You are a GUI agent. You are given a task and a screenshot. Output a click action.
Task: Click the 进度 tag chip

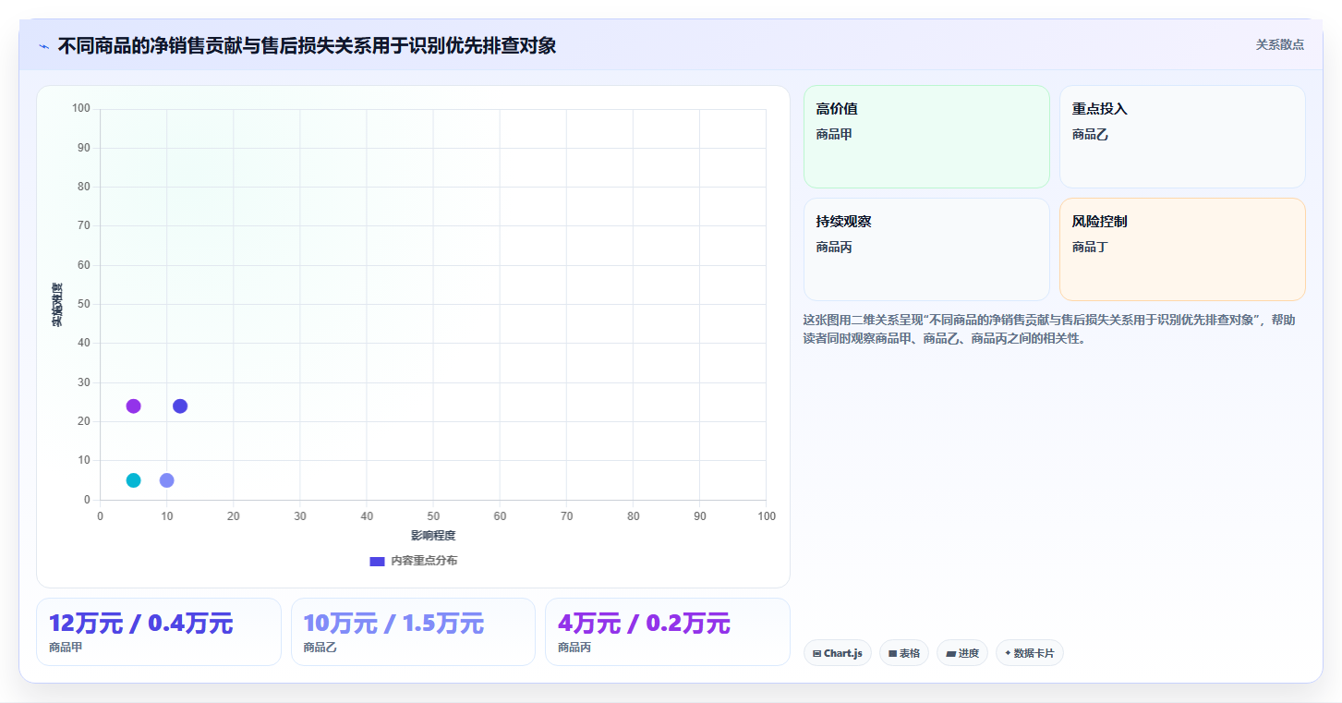(x=962, y=653)
